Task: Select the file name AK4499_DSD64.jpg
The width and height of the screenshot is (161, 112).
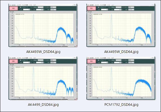Action: point(43,105)
